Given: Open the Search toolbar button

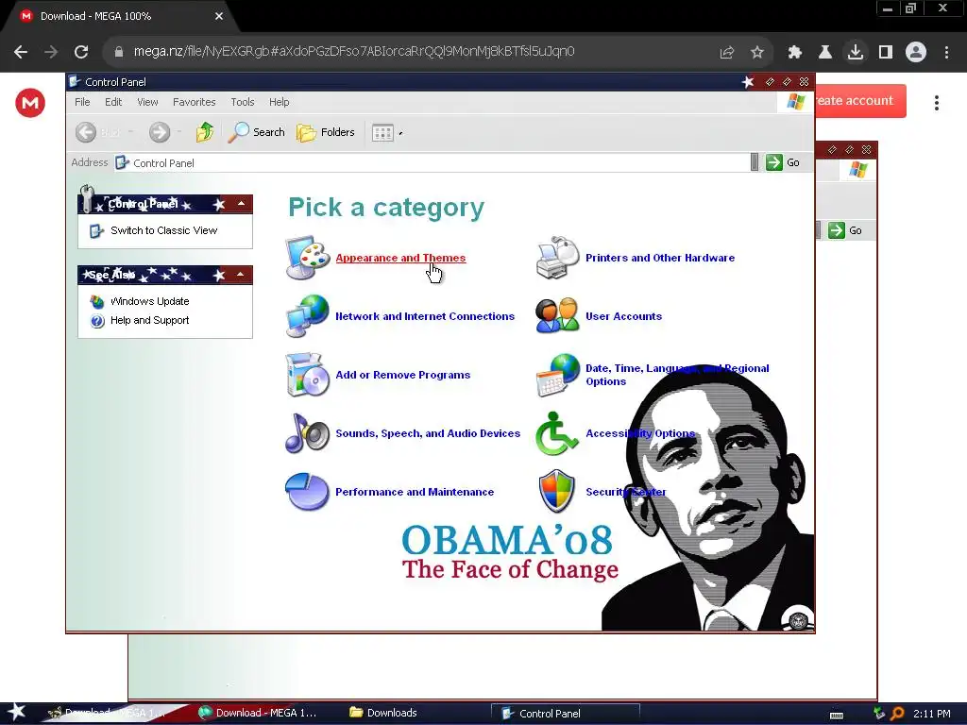Looking at the screenshot, I should point(256,132).
